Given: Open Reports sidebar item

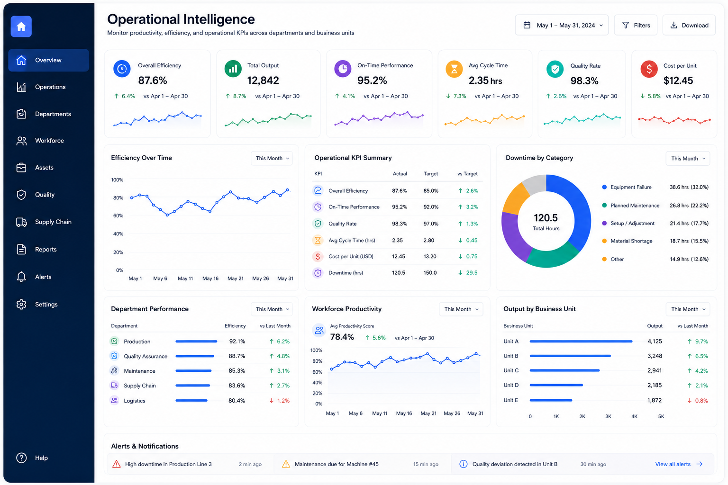Looking at the screenshot, I should 48,250.
